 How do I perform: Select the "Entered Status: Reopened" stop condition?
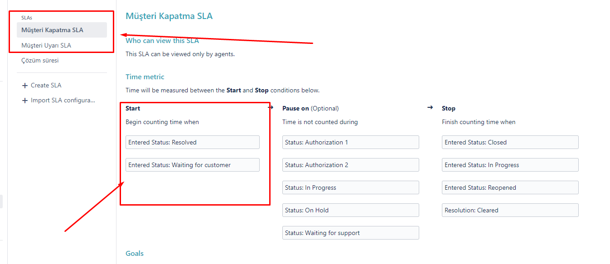[510, 187]
